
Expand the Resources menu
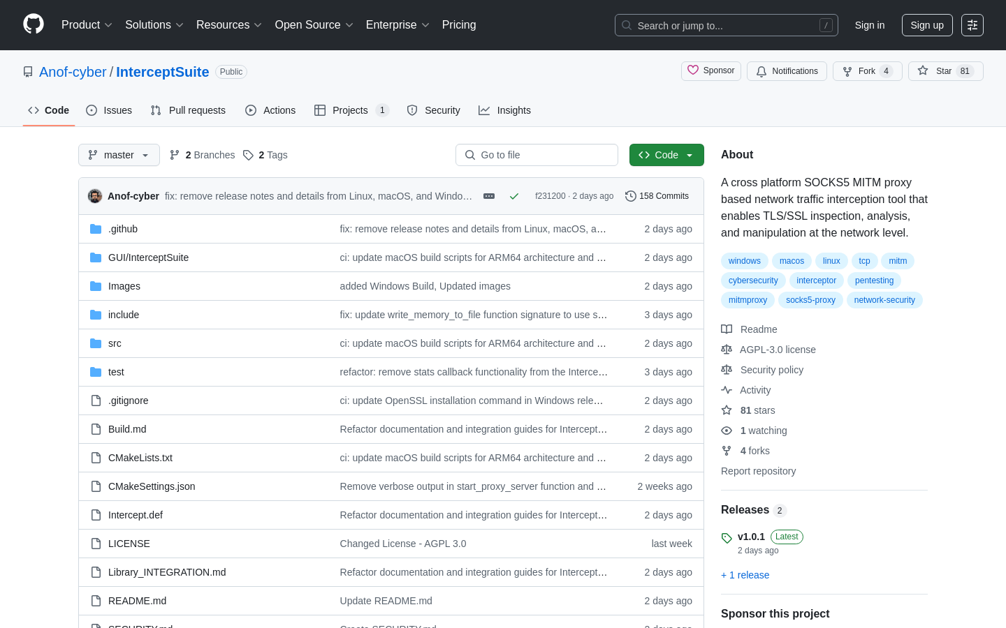coord(229,25)
